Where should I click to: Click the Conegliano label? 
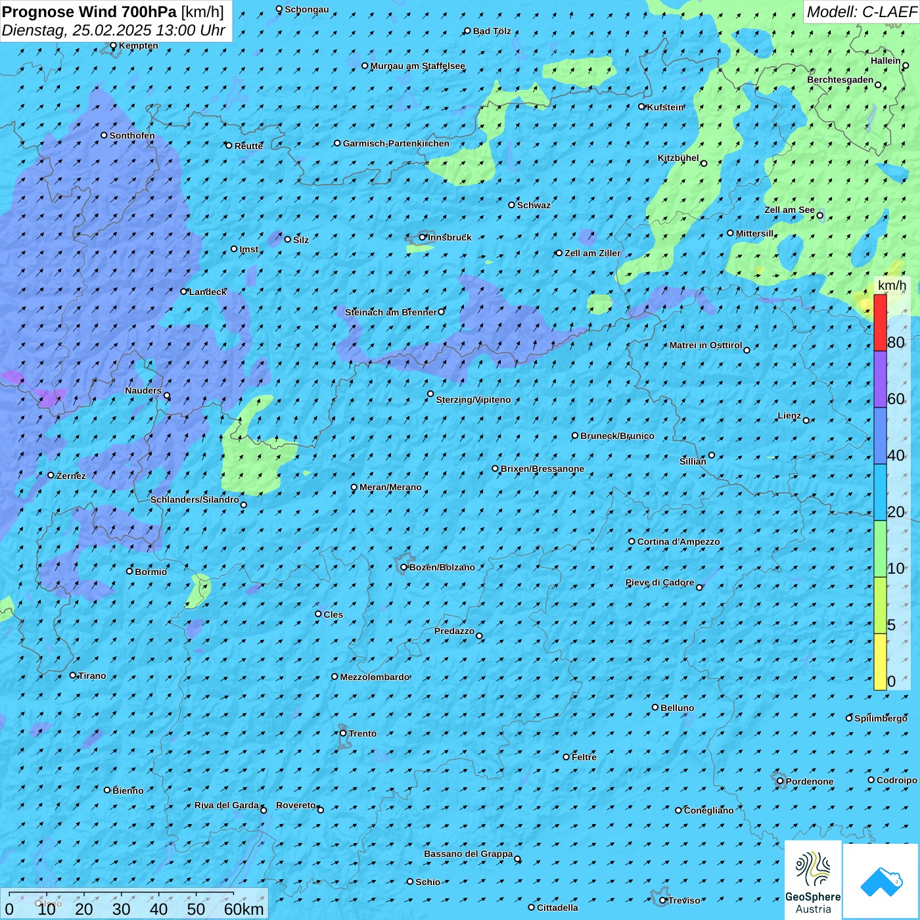point(708,810)
